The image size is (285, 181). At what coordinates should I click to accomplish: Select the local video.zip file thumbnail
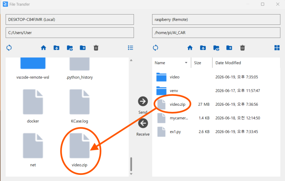point(79,146)
